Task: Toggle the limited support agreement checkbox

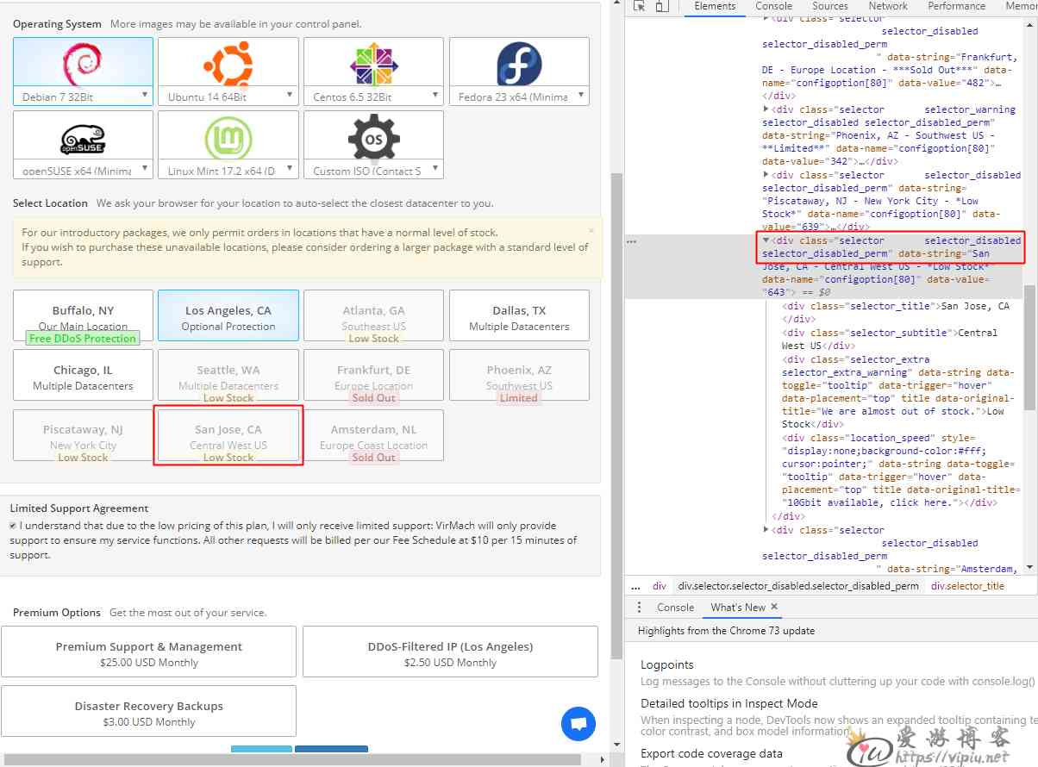Action: click(13, 526)
